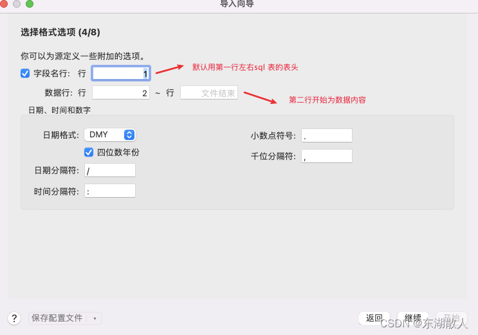Uncheck the 字段名行 checkbox
This screenshot has height=335, width=478.
[x=25, y=73]
